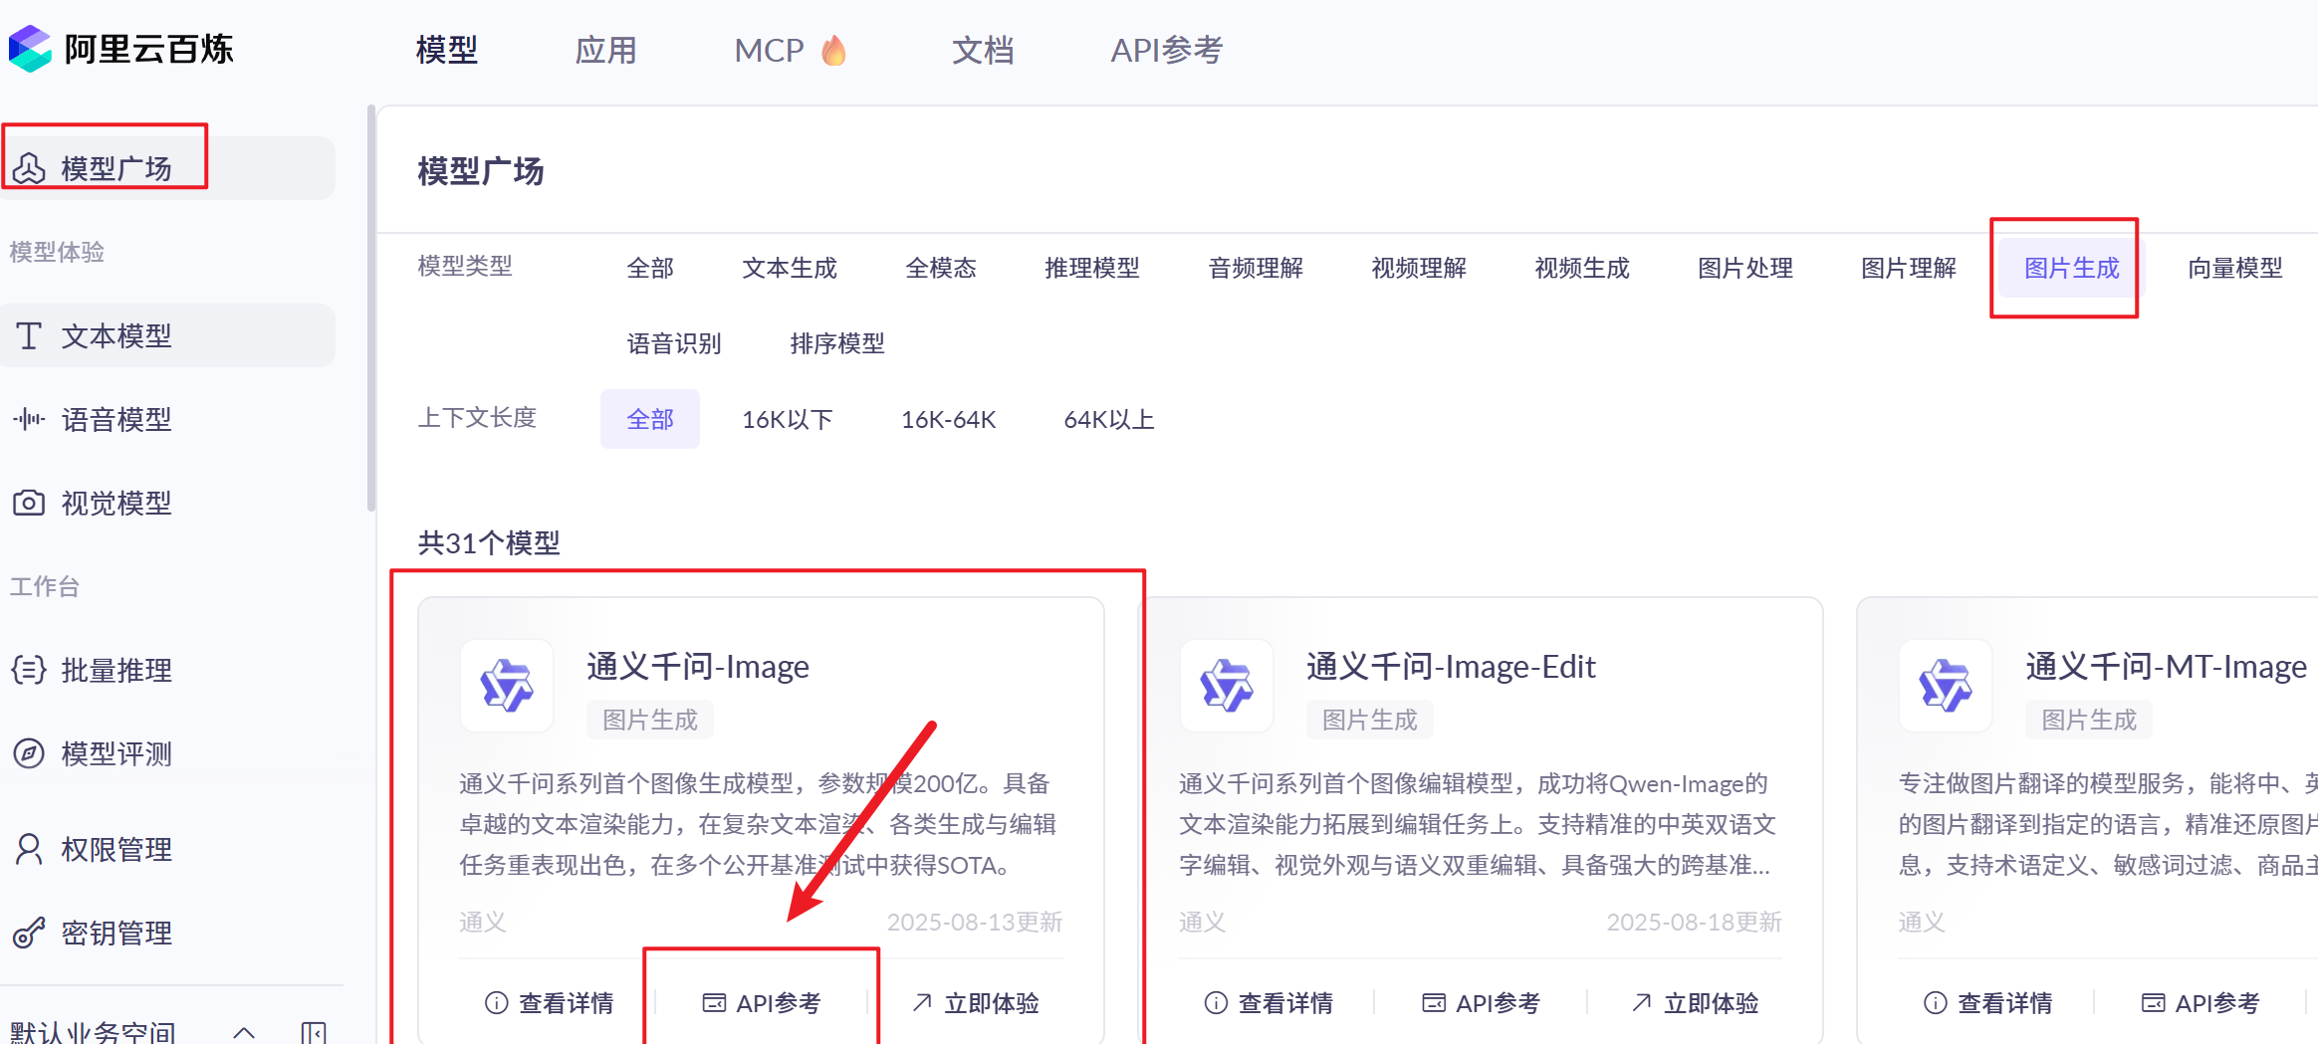Viewport: 2318px width, 1044px height.
Task: Click the 文本模型 T icon
Action: 29,335
